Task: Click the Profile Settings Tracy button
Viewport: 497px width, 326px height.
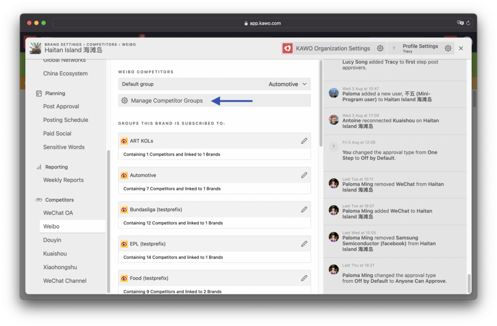Action: click(x=421, y=48)
